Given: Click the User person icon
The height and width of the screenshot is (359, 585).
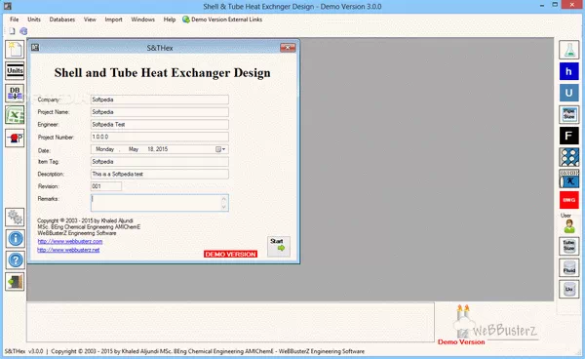Looking at the screenshot, I should [569, 226].
